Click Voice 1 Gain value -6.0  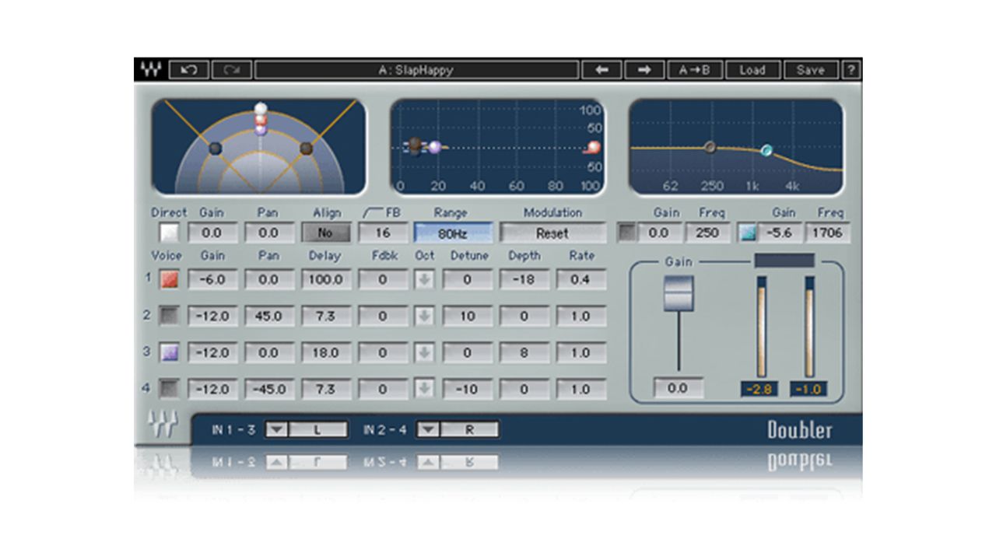pyautogui.click(x=212, y=279)
